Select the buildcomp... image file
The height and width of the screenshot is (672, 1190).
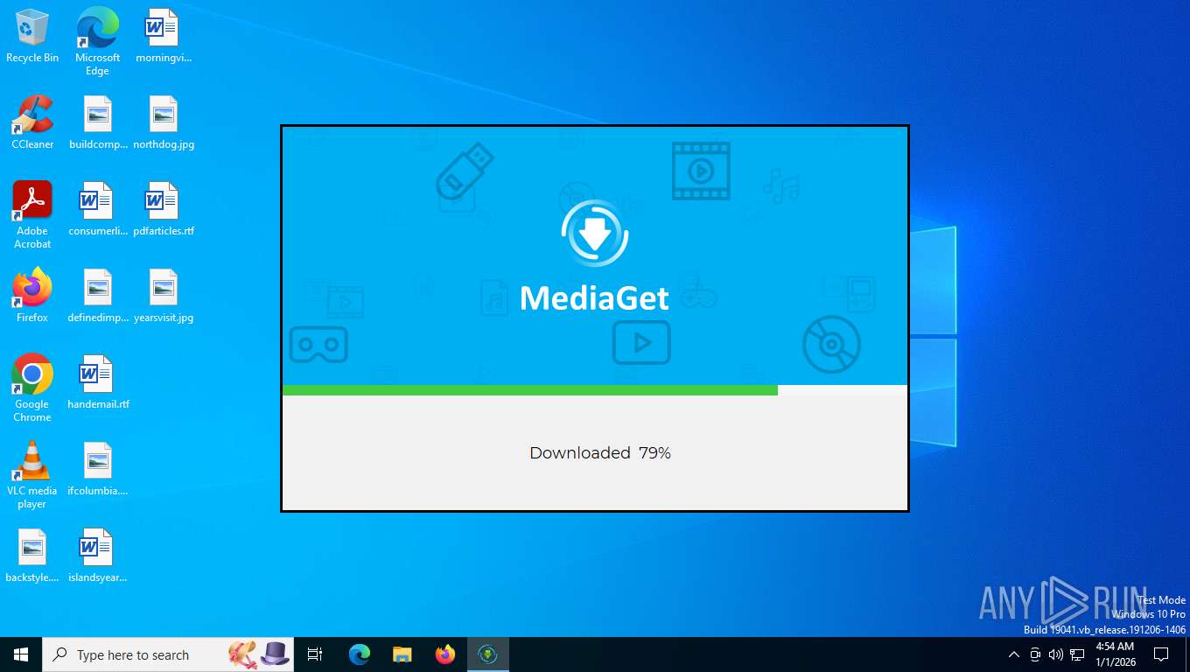click(x=98, y=122)
